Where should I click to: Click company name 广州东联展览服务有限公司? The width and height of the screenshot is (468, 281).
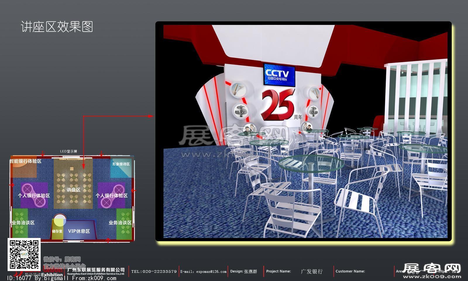[96, 270]
